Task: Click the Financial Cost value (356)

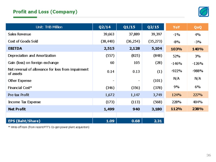Action: (x=136, y=88)
